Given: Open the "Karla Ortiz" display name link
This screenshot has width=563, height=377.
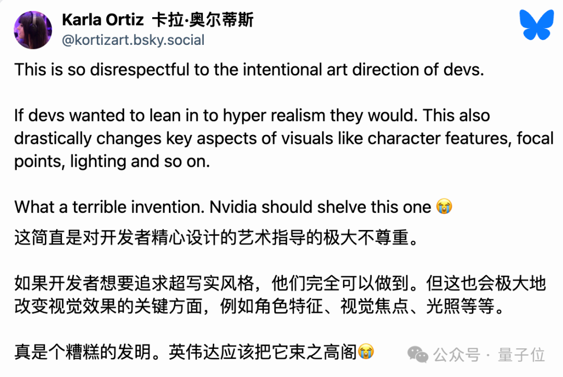Looking at the screenshot, I should point(102,20).
